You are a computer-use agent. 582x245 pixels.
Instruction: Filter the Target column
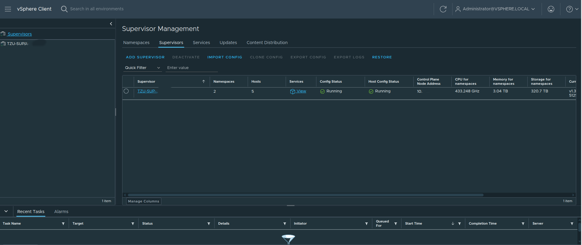coord(133,224)
